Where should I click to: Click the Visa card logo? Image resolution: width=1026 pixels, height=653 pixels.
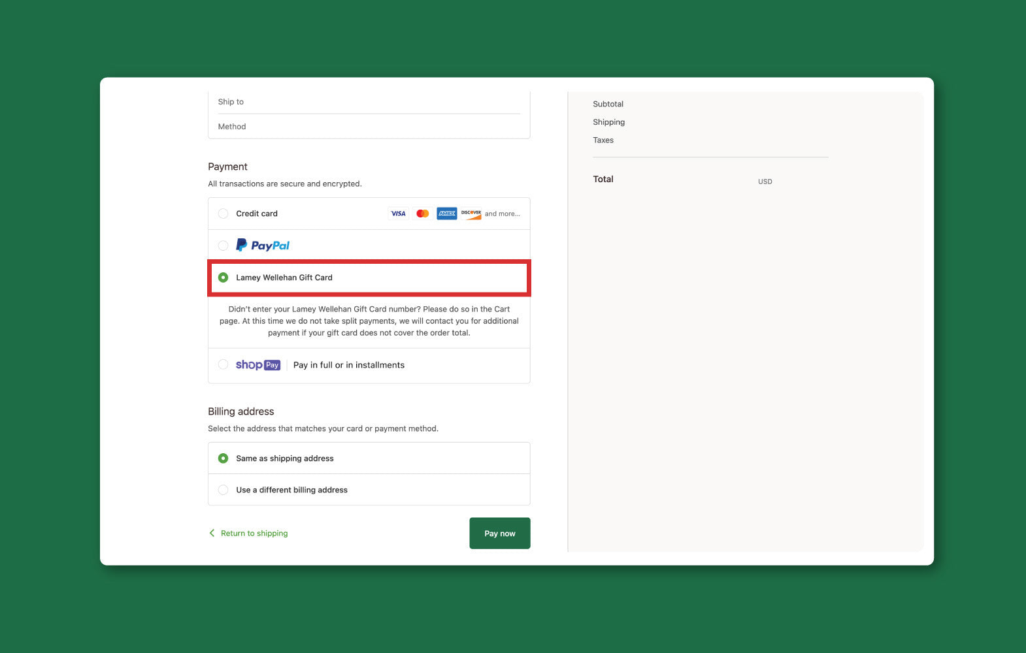click(398, 214)
